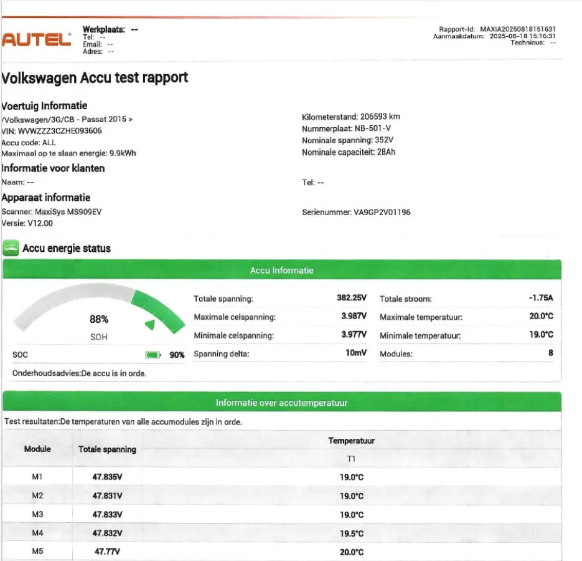Click the Test resultaten temperature summary line
This screenshot has height=561, width=582.
123,421
